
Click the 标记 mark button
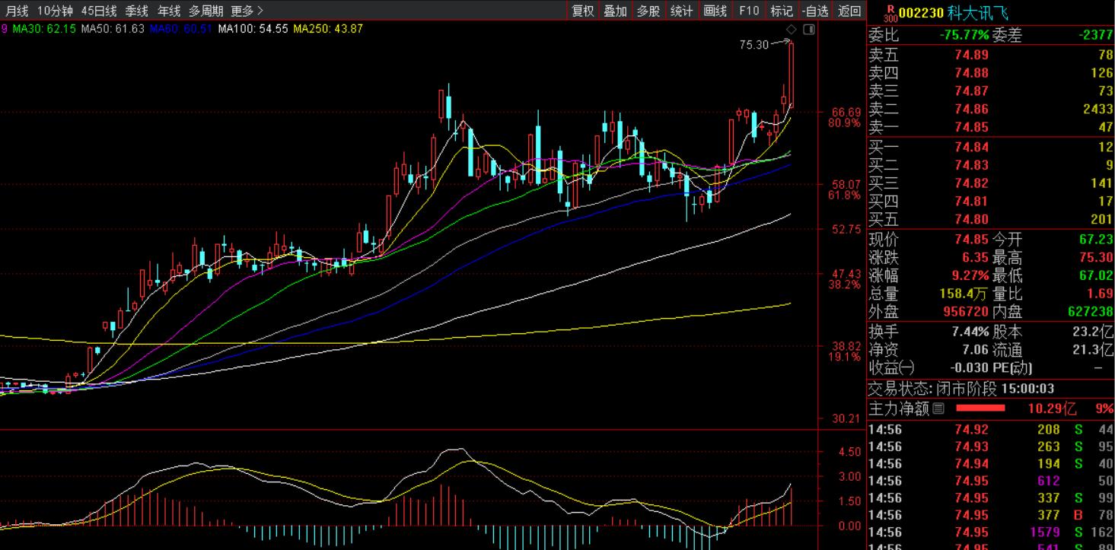point(782,11)
